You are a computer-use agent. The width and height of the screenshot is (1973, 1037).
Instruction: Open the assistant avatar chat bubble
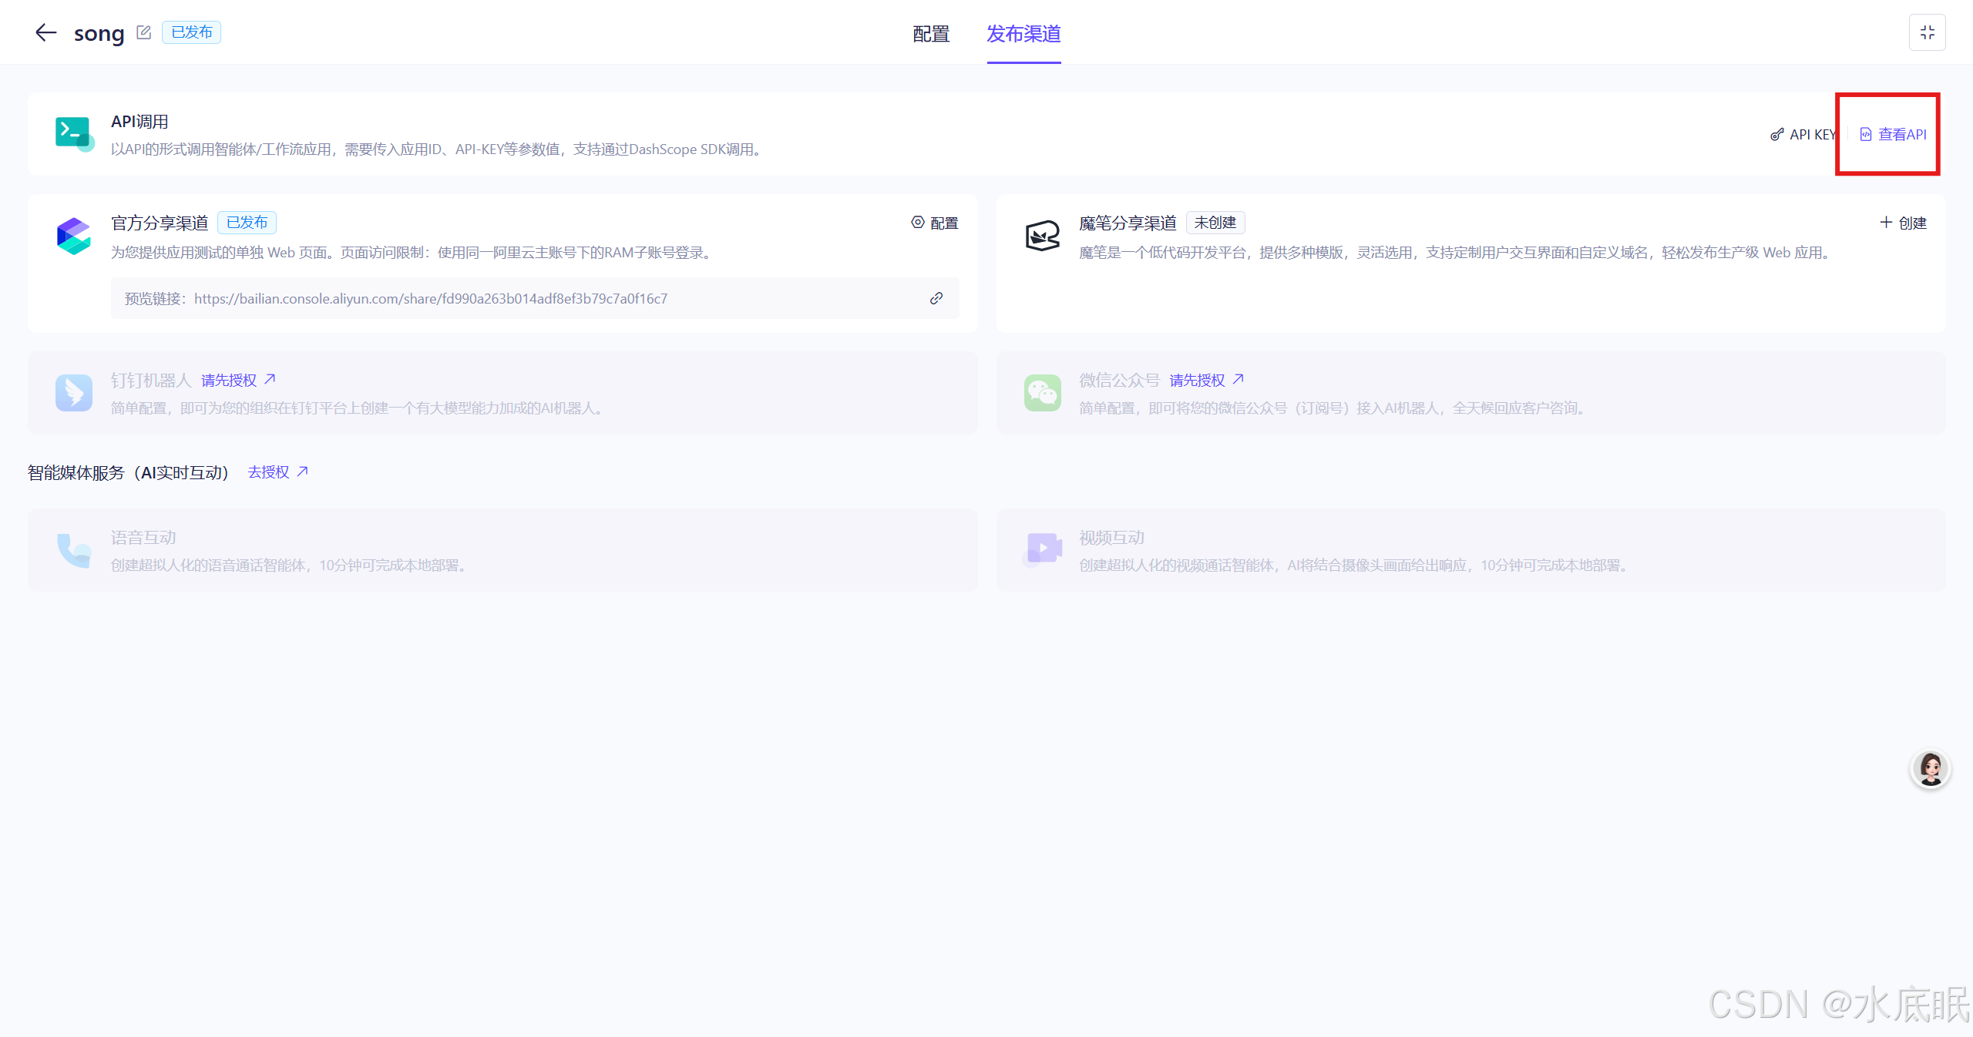(1930, 769)
